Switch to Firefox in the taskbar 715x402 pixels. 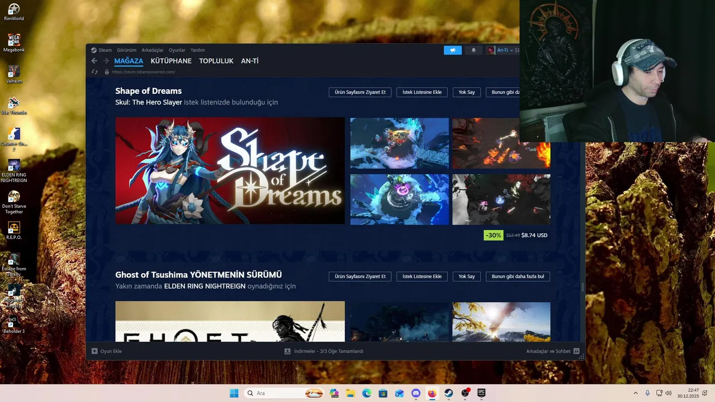click(x=432, y=393)
